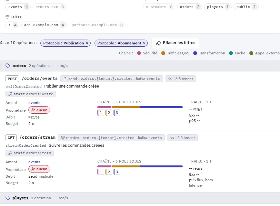Click the aucun owner badge under /orders/stream
Image resolution: width=280 pixels, height=206 pixels.
pyautogui.click(x=39, y=169)
